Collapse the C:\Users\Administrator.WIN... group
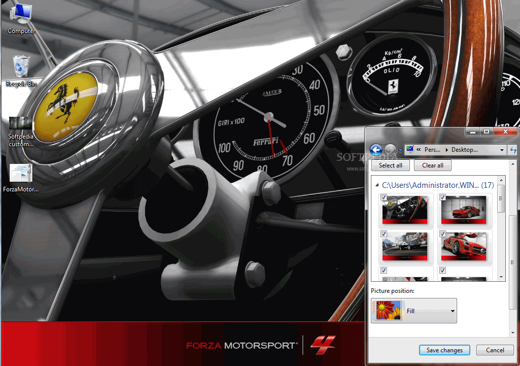520x366 pixels. 377,185
